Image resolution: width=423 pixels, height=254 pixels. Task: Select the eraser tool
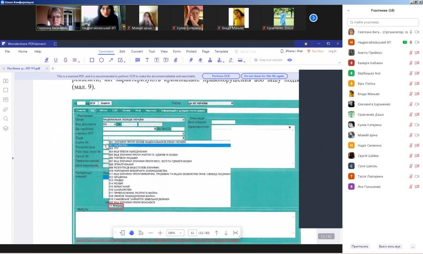click(x=201, y=60)
